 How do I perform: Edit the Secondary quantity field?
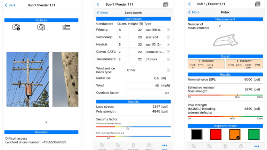click(122, 37)
